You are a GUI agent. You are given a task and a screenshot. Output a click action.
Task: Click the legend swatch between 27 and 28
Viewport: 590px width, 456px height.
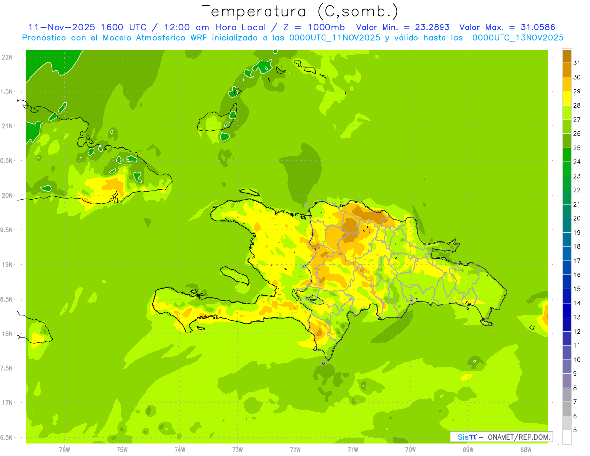click(x=567, y=113)
